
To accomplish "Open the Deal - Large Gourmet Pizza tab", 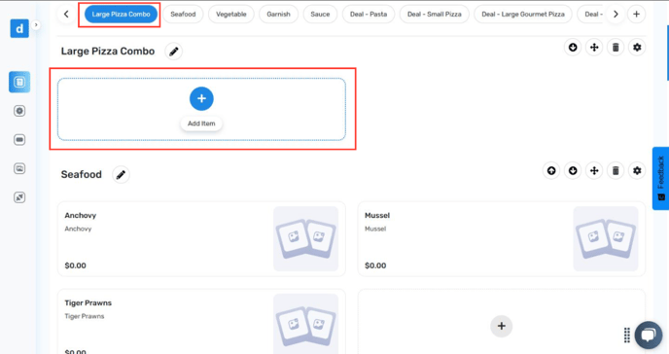I will tap(523, 14).
